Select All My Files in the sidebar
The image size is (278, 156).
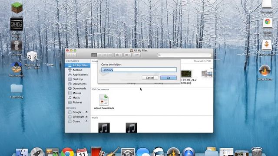(x=78, y=65)
